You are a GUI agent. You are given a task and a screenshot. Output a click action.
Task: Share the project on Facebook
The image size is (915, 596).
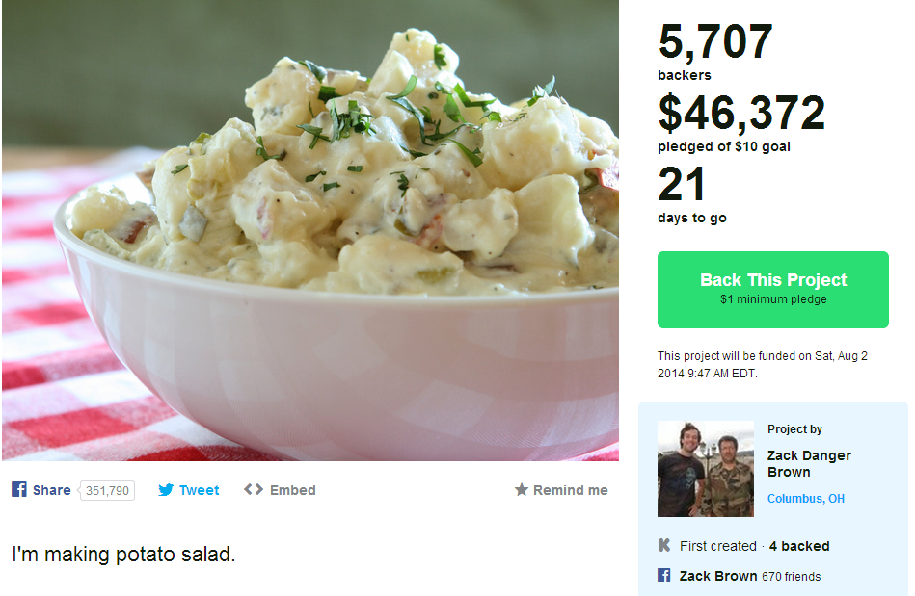click(x=51, y=490)
